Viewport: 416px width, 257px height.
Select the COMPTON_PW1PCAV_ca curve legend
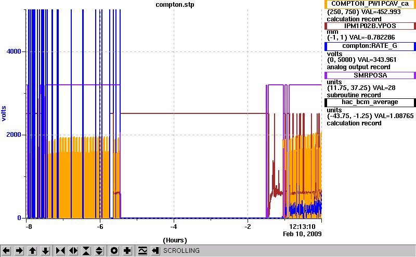(370, 4)
